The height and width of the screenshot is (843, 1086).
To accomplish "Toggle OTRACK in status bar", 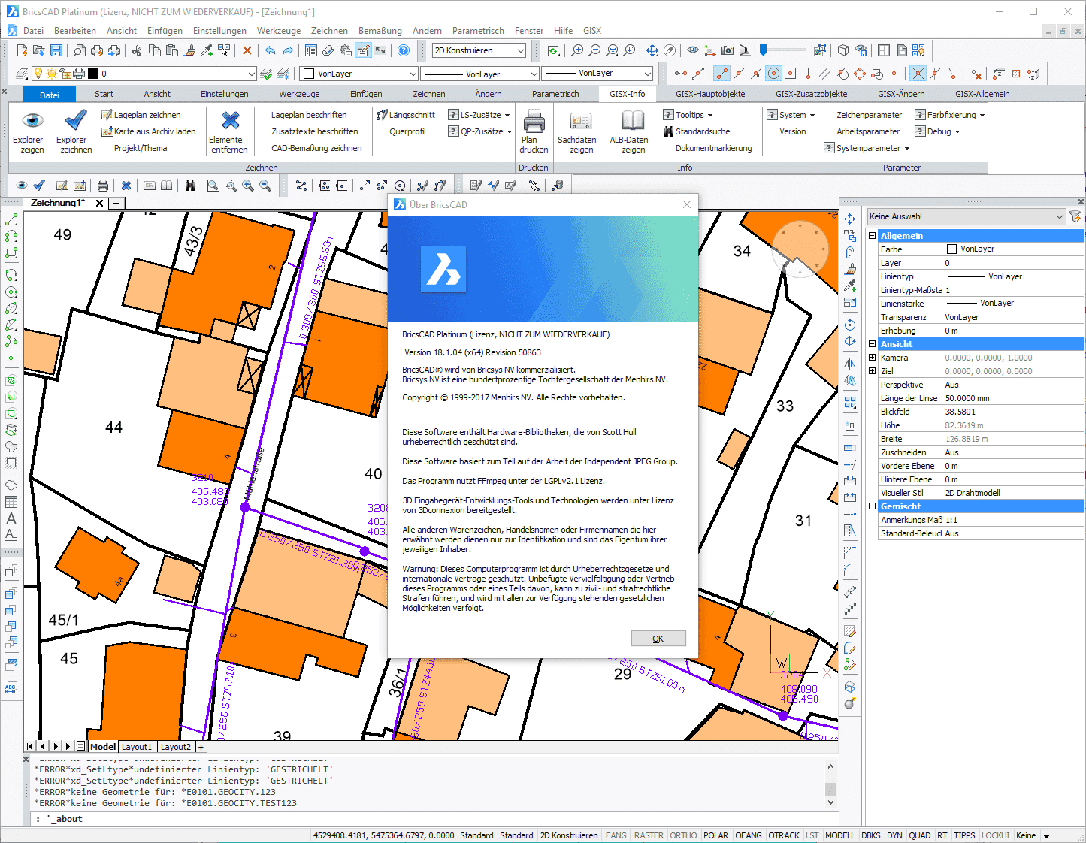I will (x=784, y=835).
